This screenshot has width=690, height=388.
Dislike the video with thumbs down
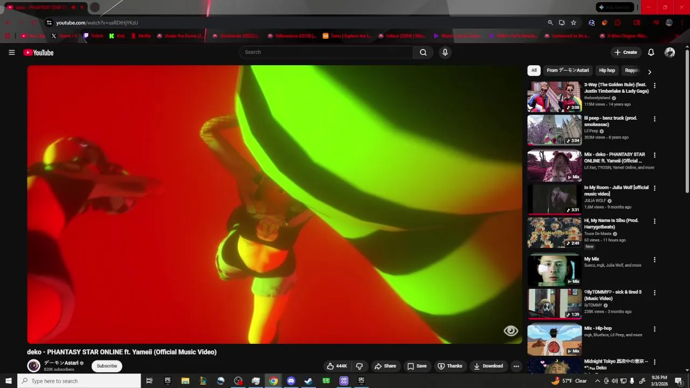(360, 366)
